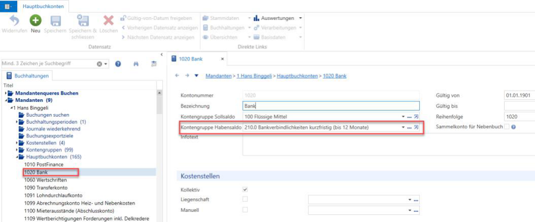Toggle Sammelkonto für Nebenbuch checkbox
The image size is (535, 222).
click(x=507, y=127)
